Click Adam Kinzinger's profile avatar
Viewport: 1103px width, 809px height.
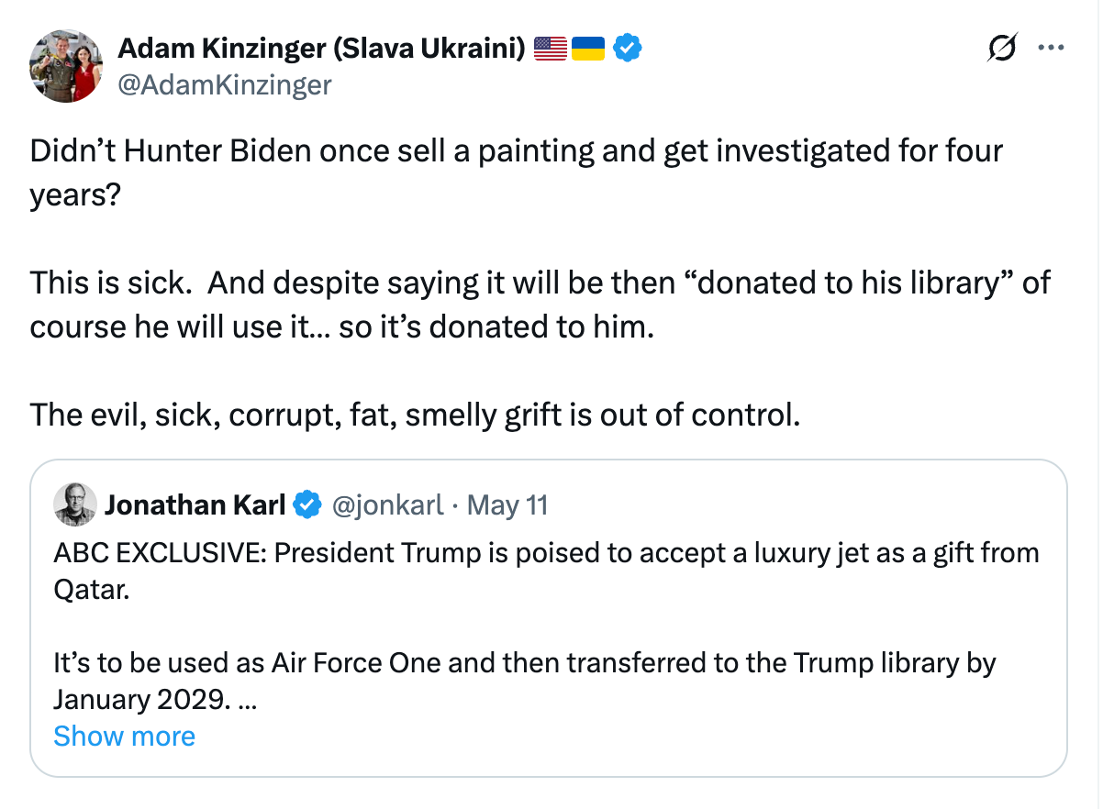(65, 66)
